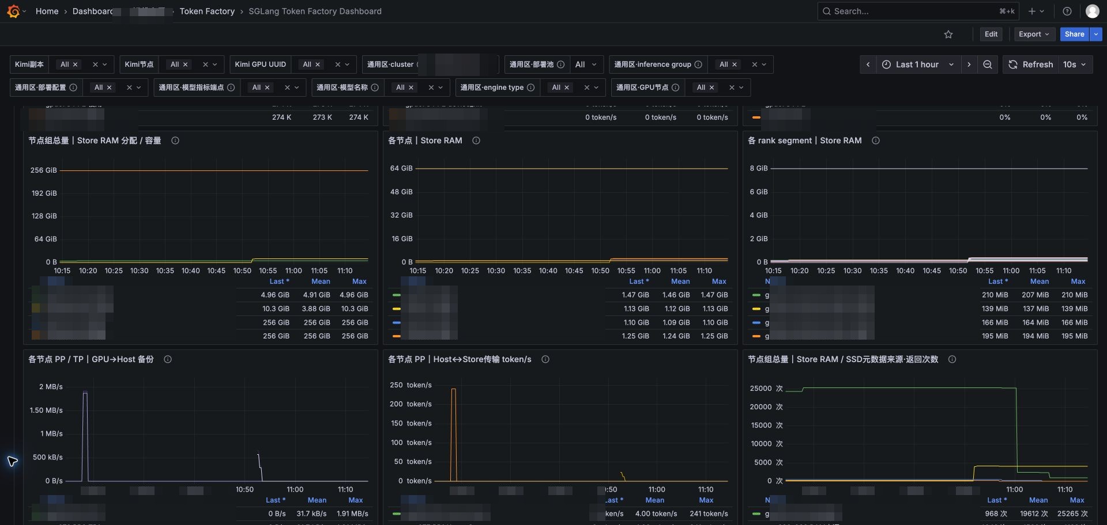Open the Last 1 hour time picker
The image size is (1107, 525).
(918, 64)
